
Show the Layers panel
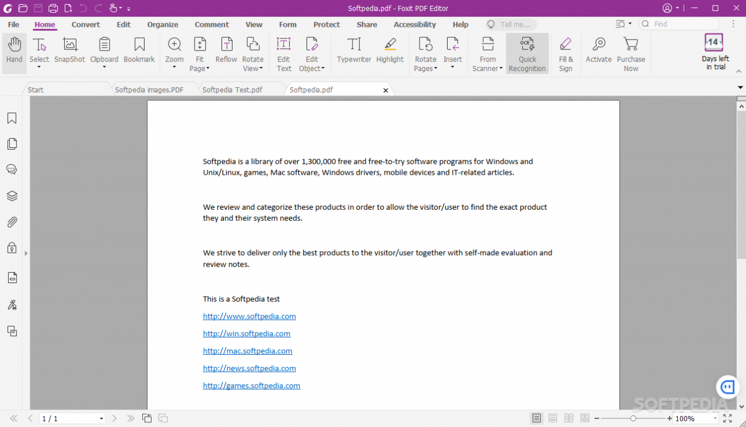(x=12, y=196)
